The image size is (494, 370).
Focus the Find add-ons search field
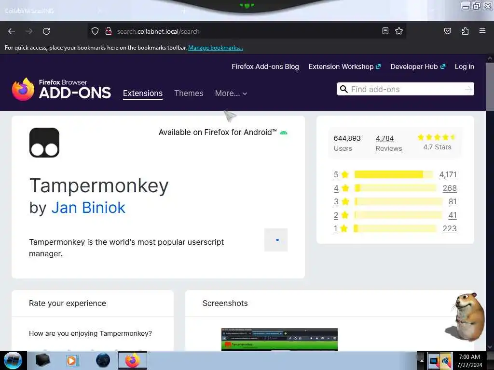click(405, 89)
